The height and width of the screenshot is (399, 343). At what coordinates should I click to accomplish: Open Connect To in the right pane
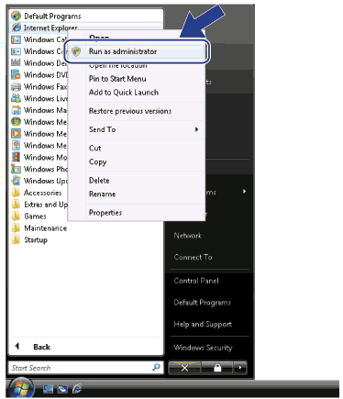pyautogui.click(x=193, y=257)
